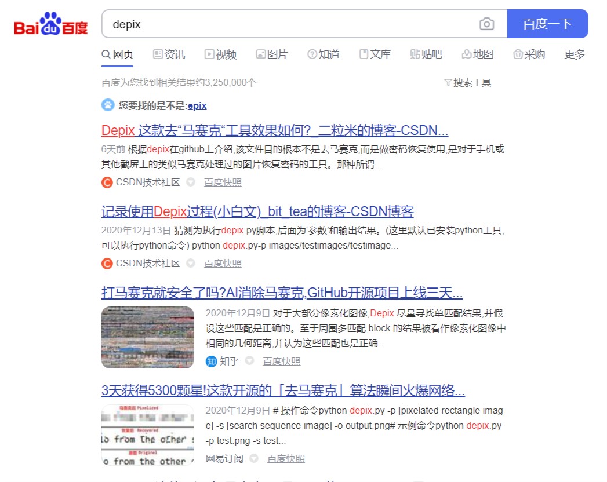This screenshot has width=607, height=482.
Task: Open 百度快照 for 记录使用Depix过程 result
Action: coord(223,264)
